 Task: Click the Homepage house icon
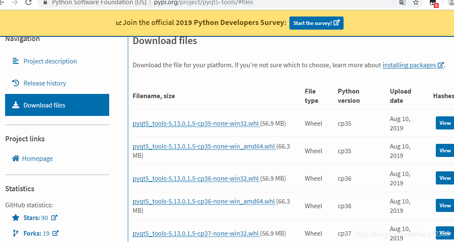[x=16, y=158]
